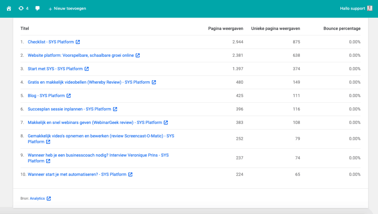Viewport: 378px width, 214px height.
Task: Click external icon after Veronique Prins interview title
Action: [48, 161]
